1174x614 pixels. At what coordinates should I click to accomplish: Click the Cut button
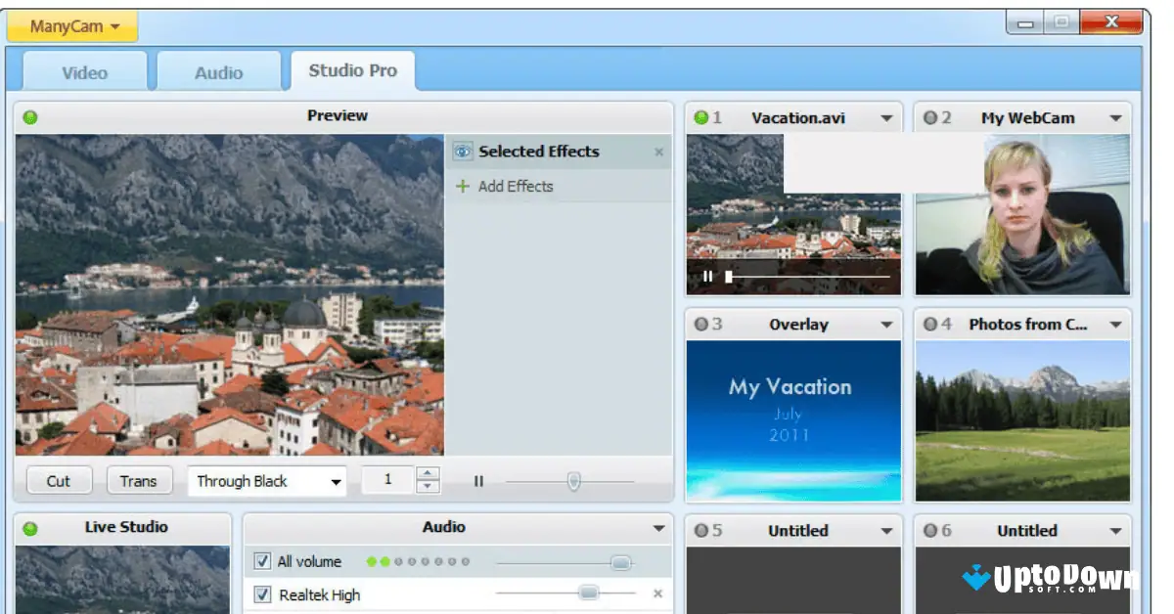pyautogui.click(x=58, y=480)
